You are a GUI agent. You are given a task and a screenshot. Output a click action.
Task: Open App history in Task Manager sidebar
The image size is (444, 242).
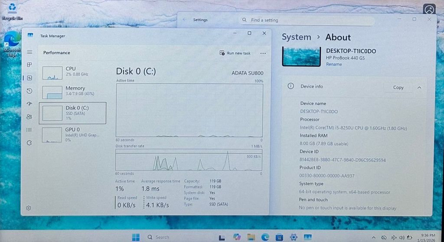tap(29, 91)
